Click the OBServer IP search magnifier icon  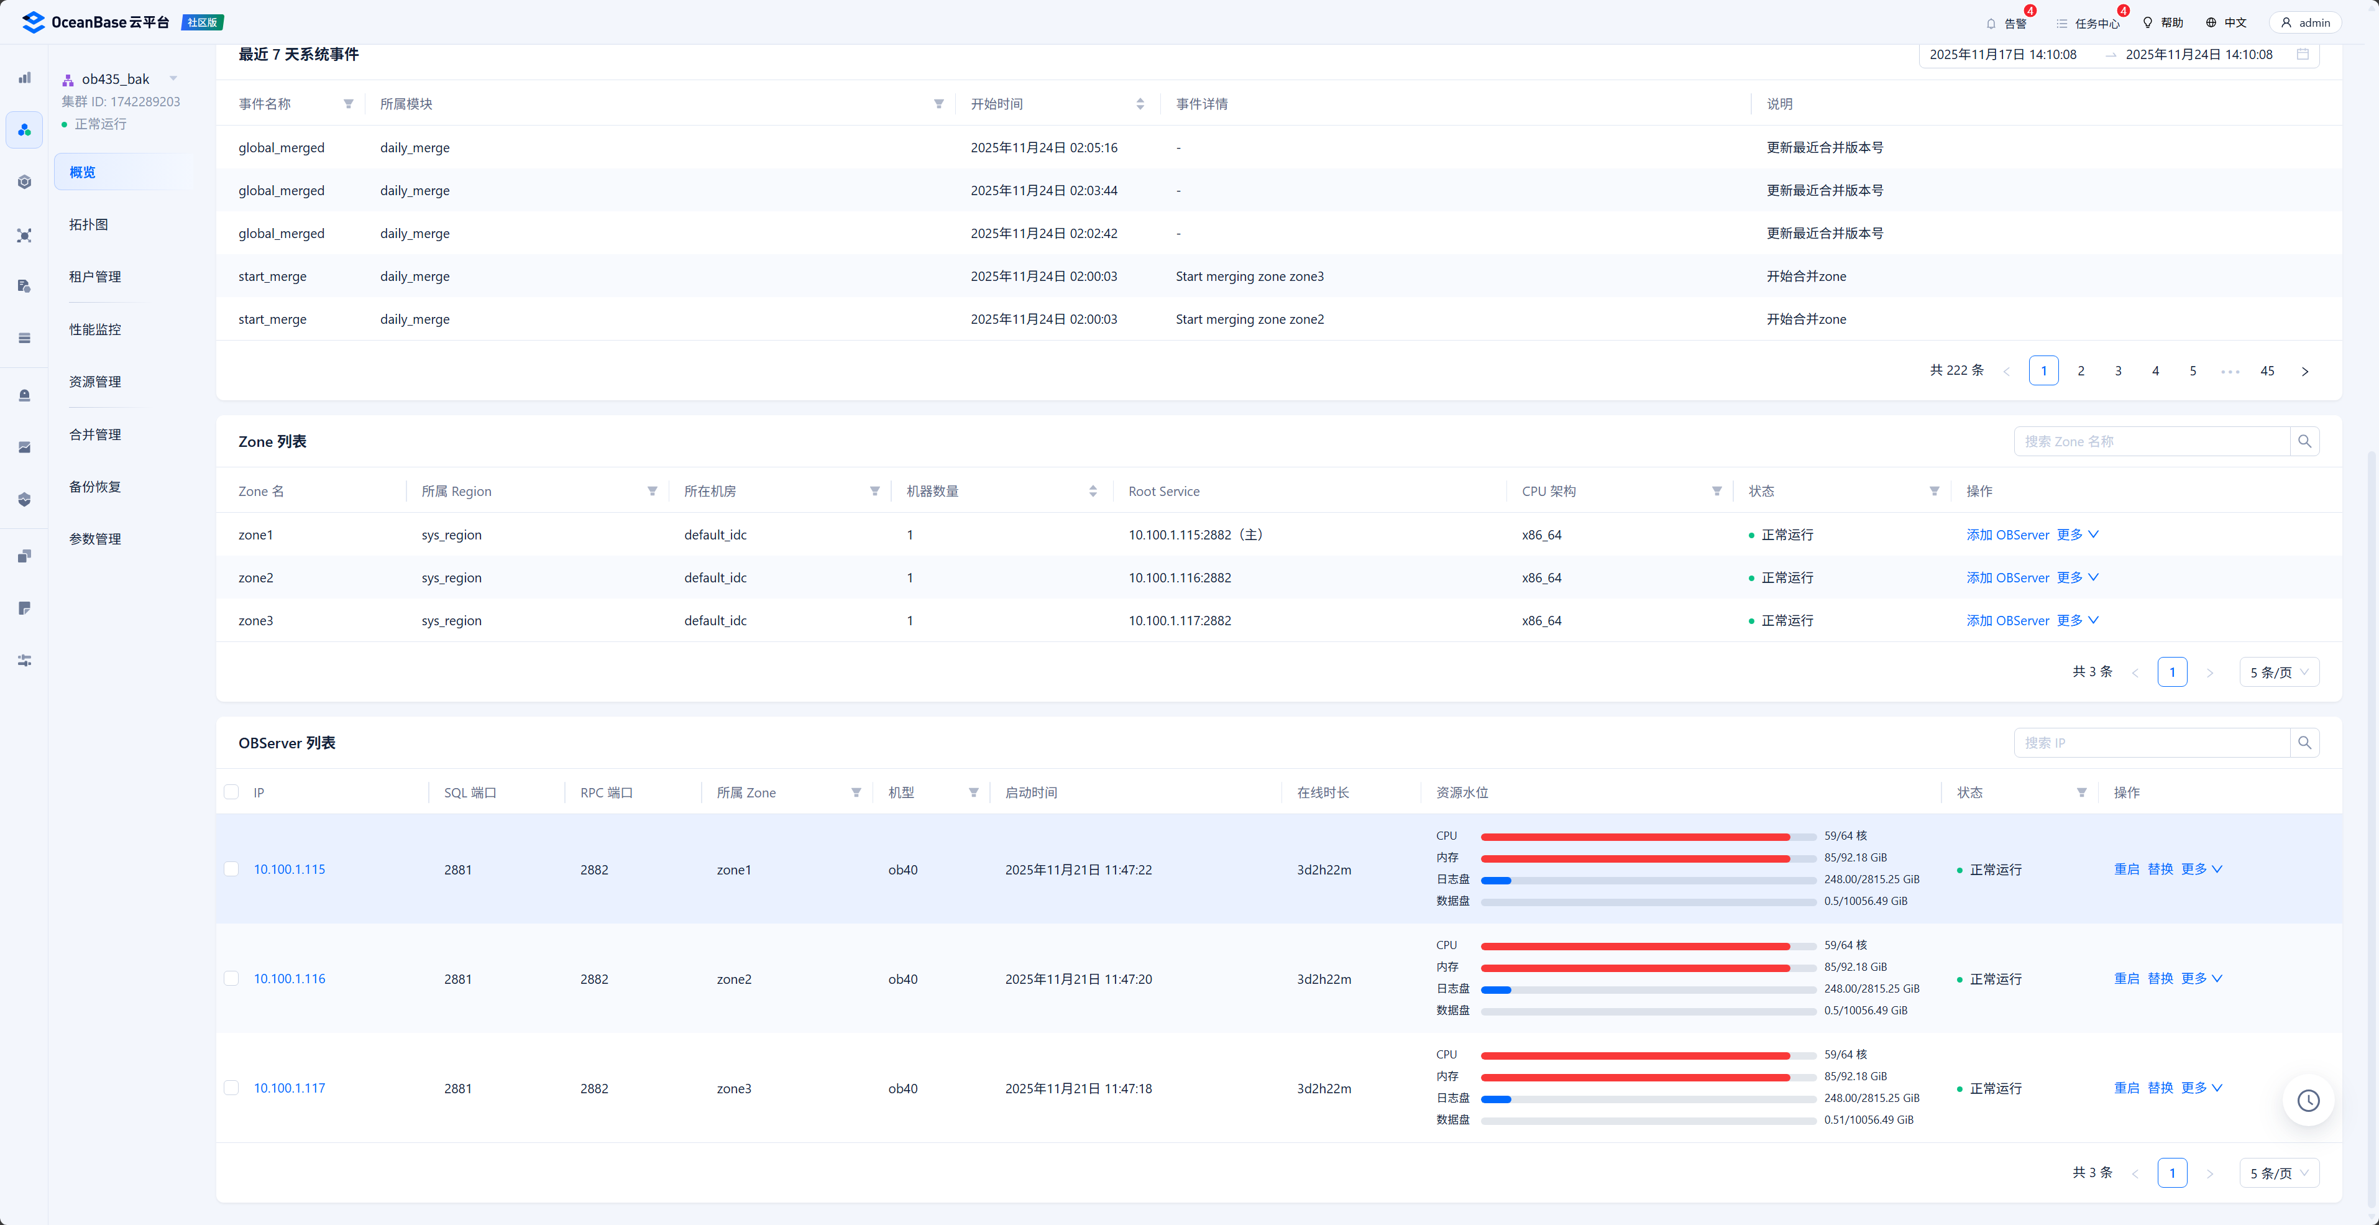coord(2304,743)
